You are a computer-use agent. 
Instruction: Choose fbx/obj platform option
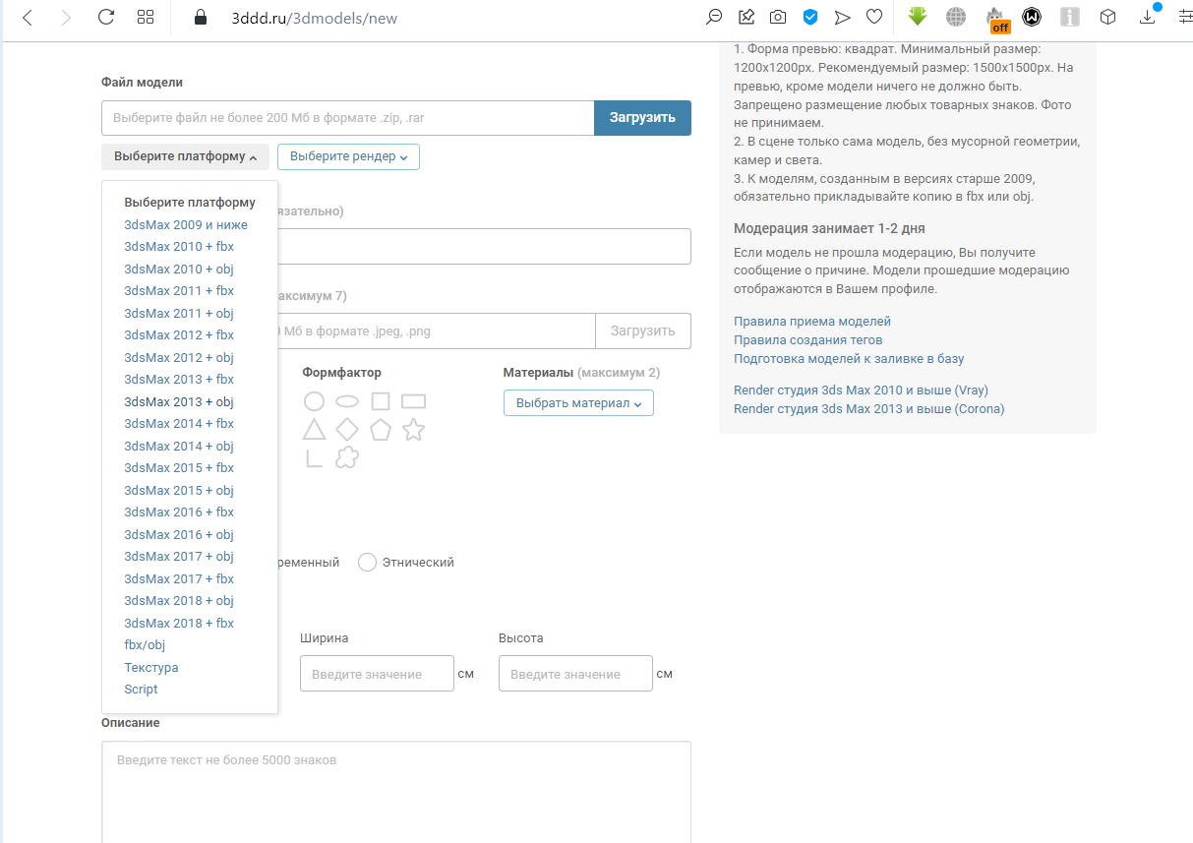tap(145, 645)
